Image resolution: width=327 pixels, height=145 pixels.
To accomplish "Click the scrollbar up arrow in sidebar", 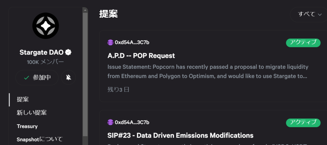I will pos(85,10).
